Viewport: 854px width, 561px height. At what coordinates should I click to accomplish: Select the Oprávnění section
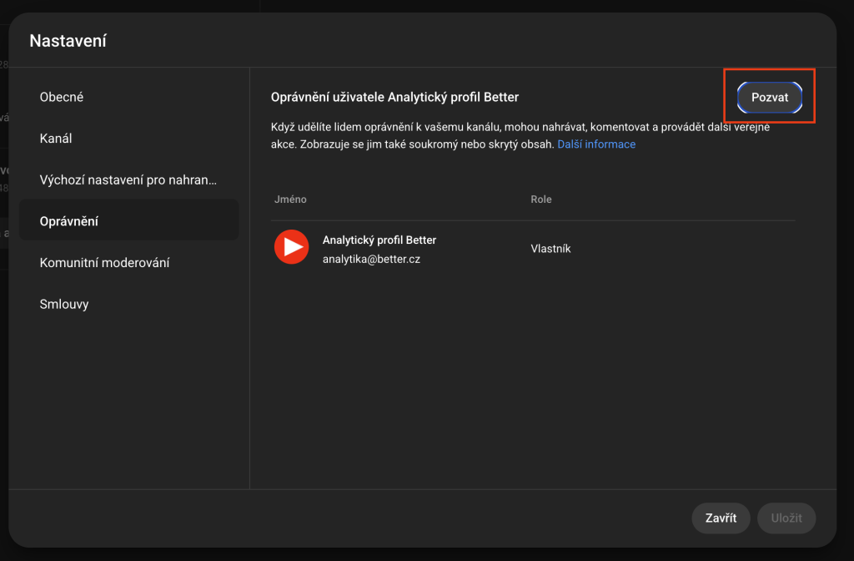[x=129, y=220]
